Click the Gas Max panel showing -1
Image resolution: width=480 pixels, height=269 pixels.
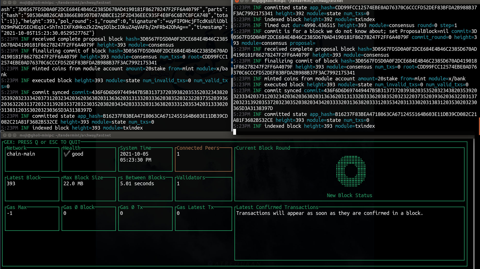[x=32, y=218]
